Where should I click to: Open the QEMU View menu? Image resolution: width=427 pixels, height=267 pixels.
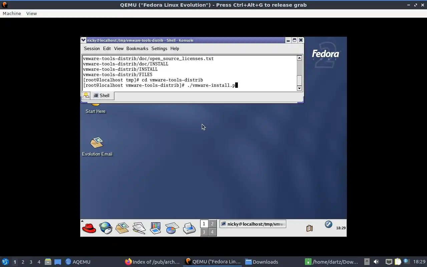click(x=31, y=13)
